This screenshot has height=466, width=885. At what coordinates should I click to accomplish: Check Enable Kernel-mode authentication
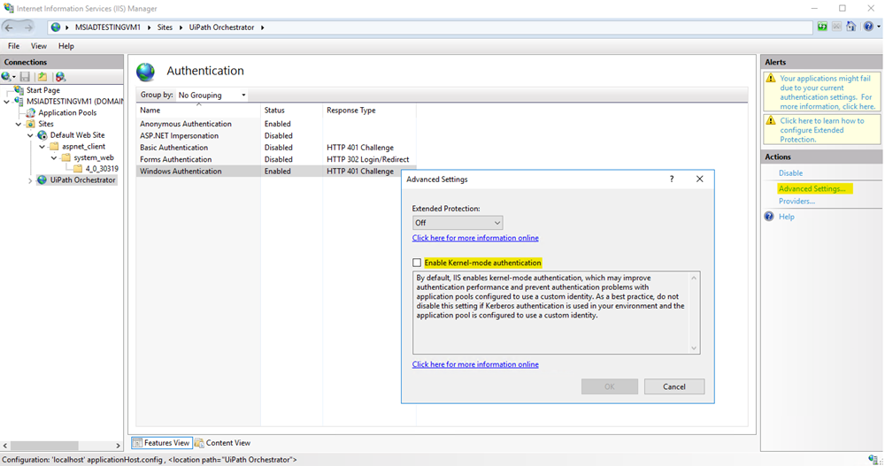417,263
